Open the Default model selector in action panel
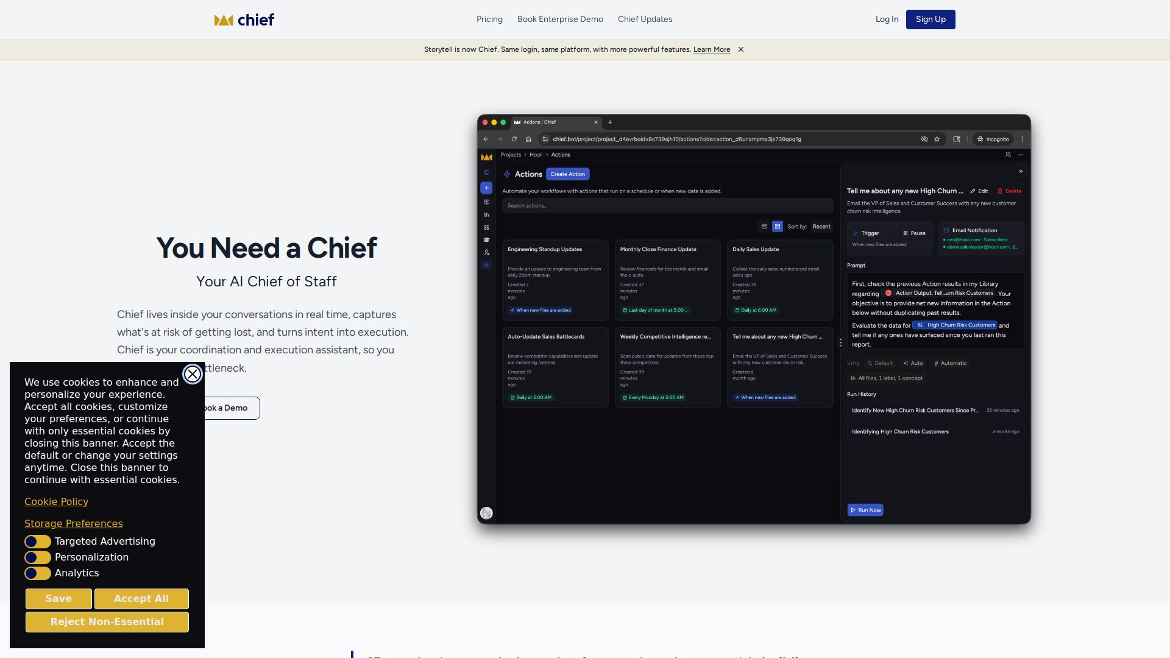Image resolution: width=1170 pixels, height=658 pixels. click(880, 363)
